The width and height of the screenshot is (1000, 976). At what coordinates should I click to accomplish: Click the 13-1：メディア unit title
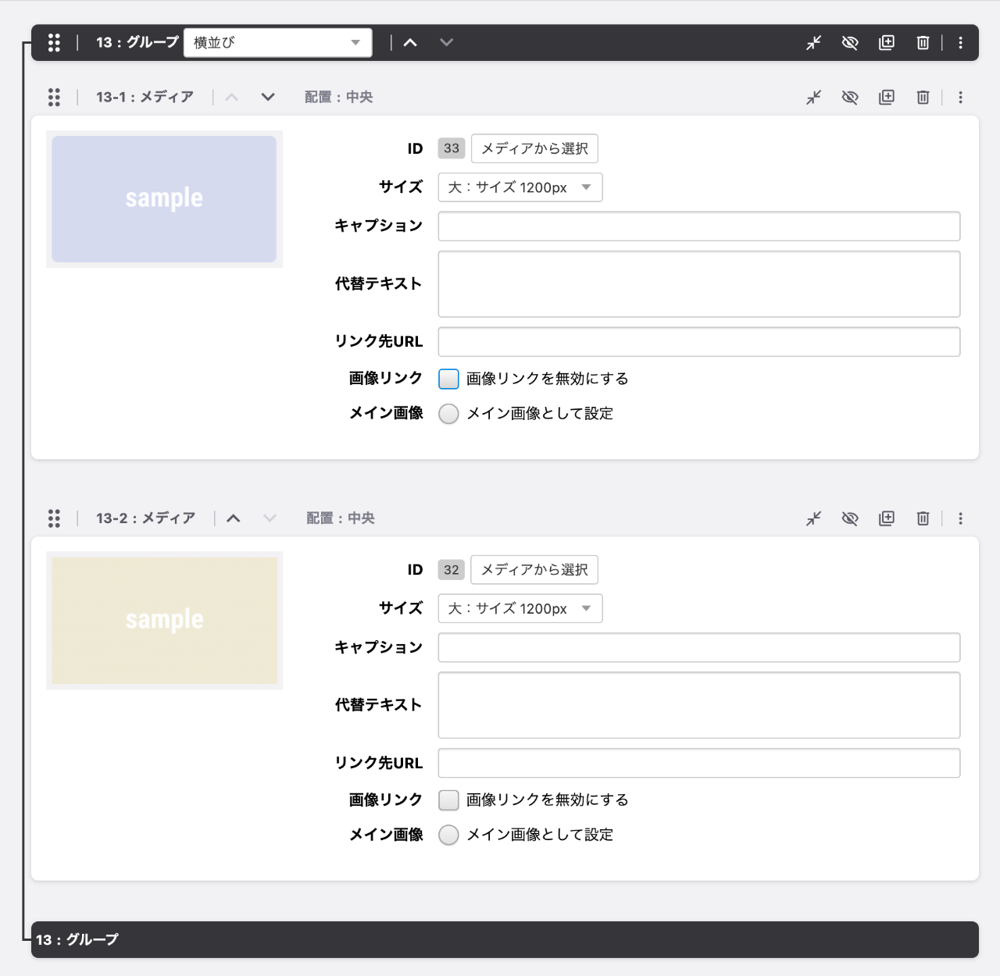pos(145,97)
